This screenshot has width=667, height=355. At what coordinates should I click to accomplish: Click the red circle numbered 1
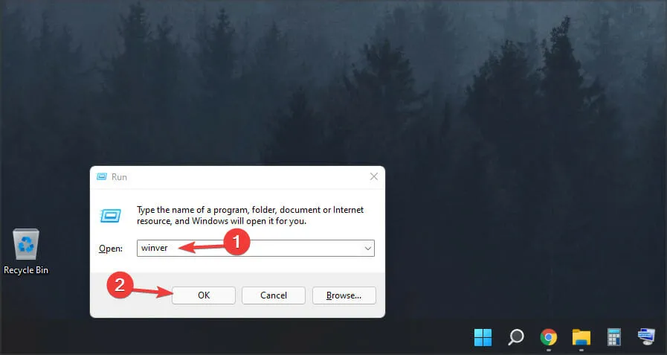click(x=235, y=242)
